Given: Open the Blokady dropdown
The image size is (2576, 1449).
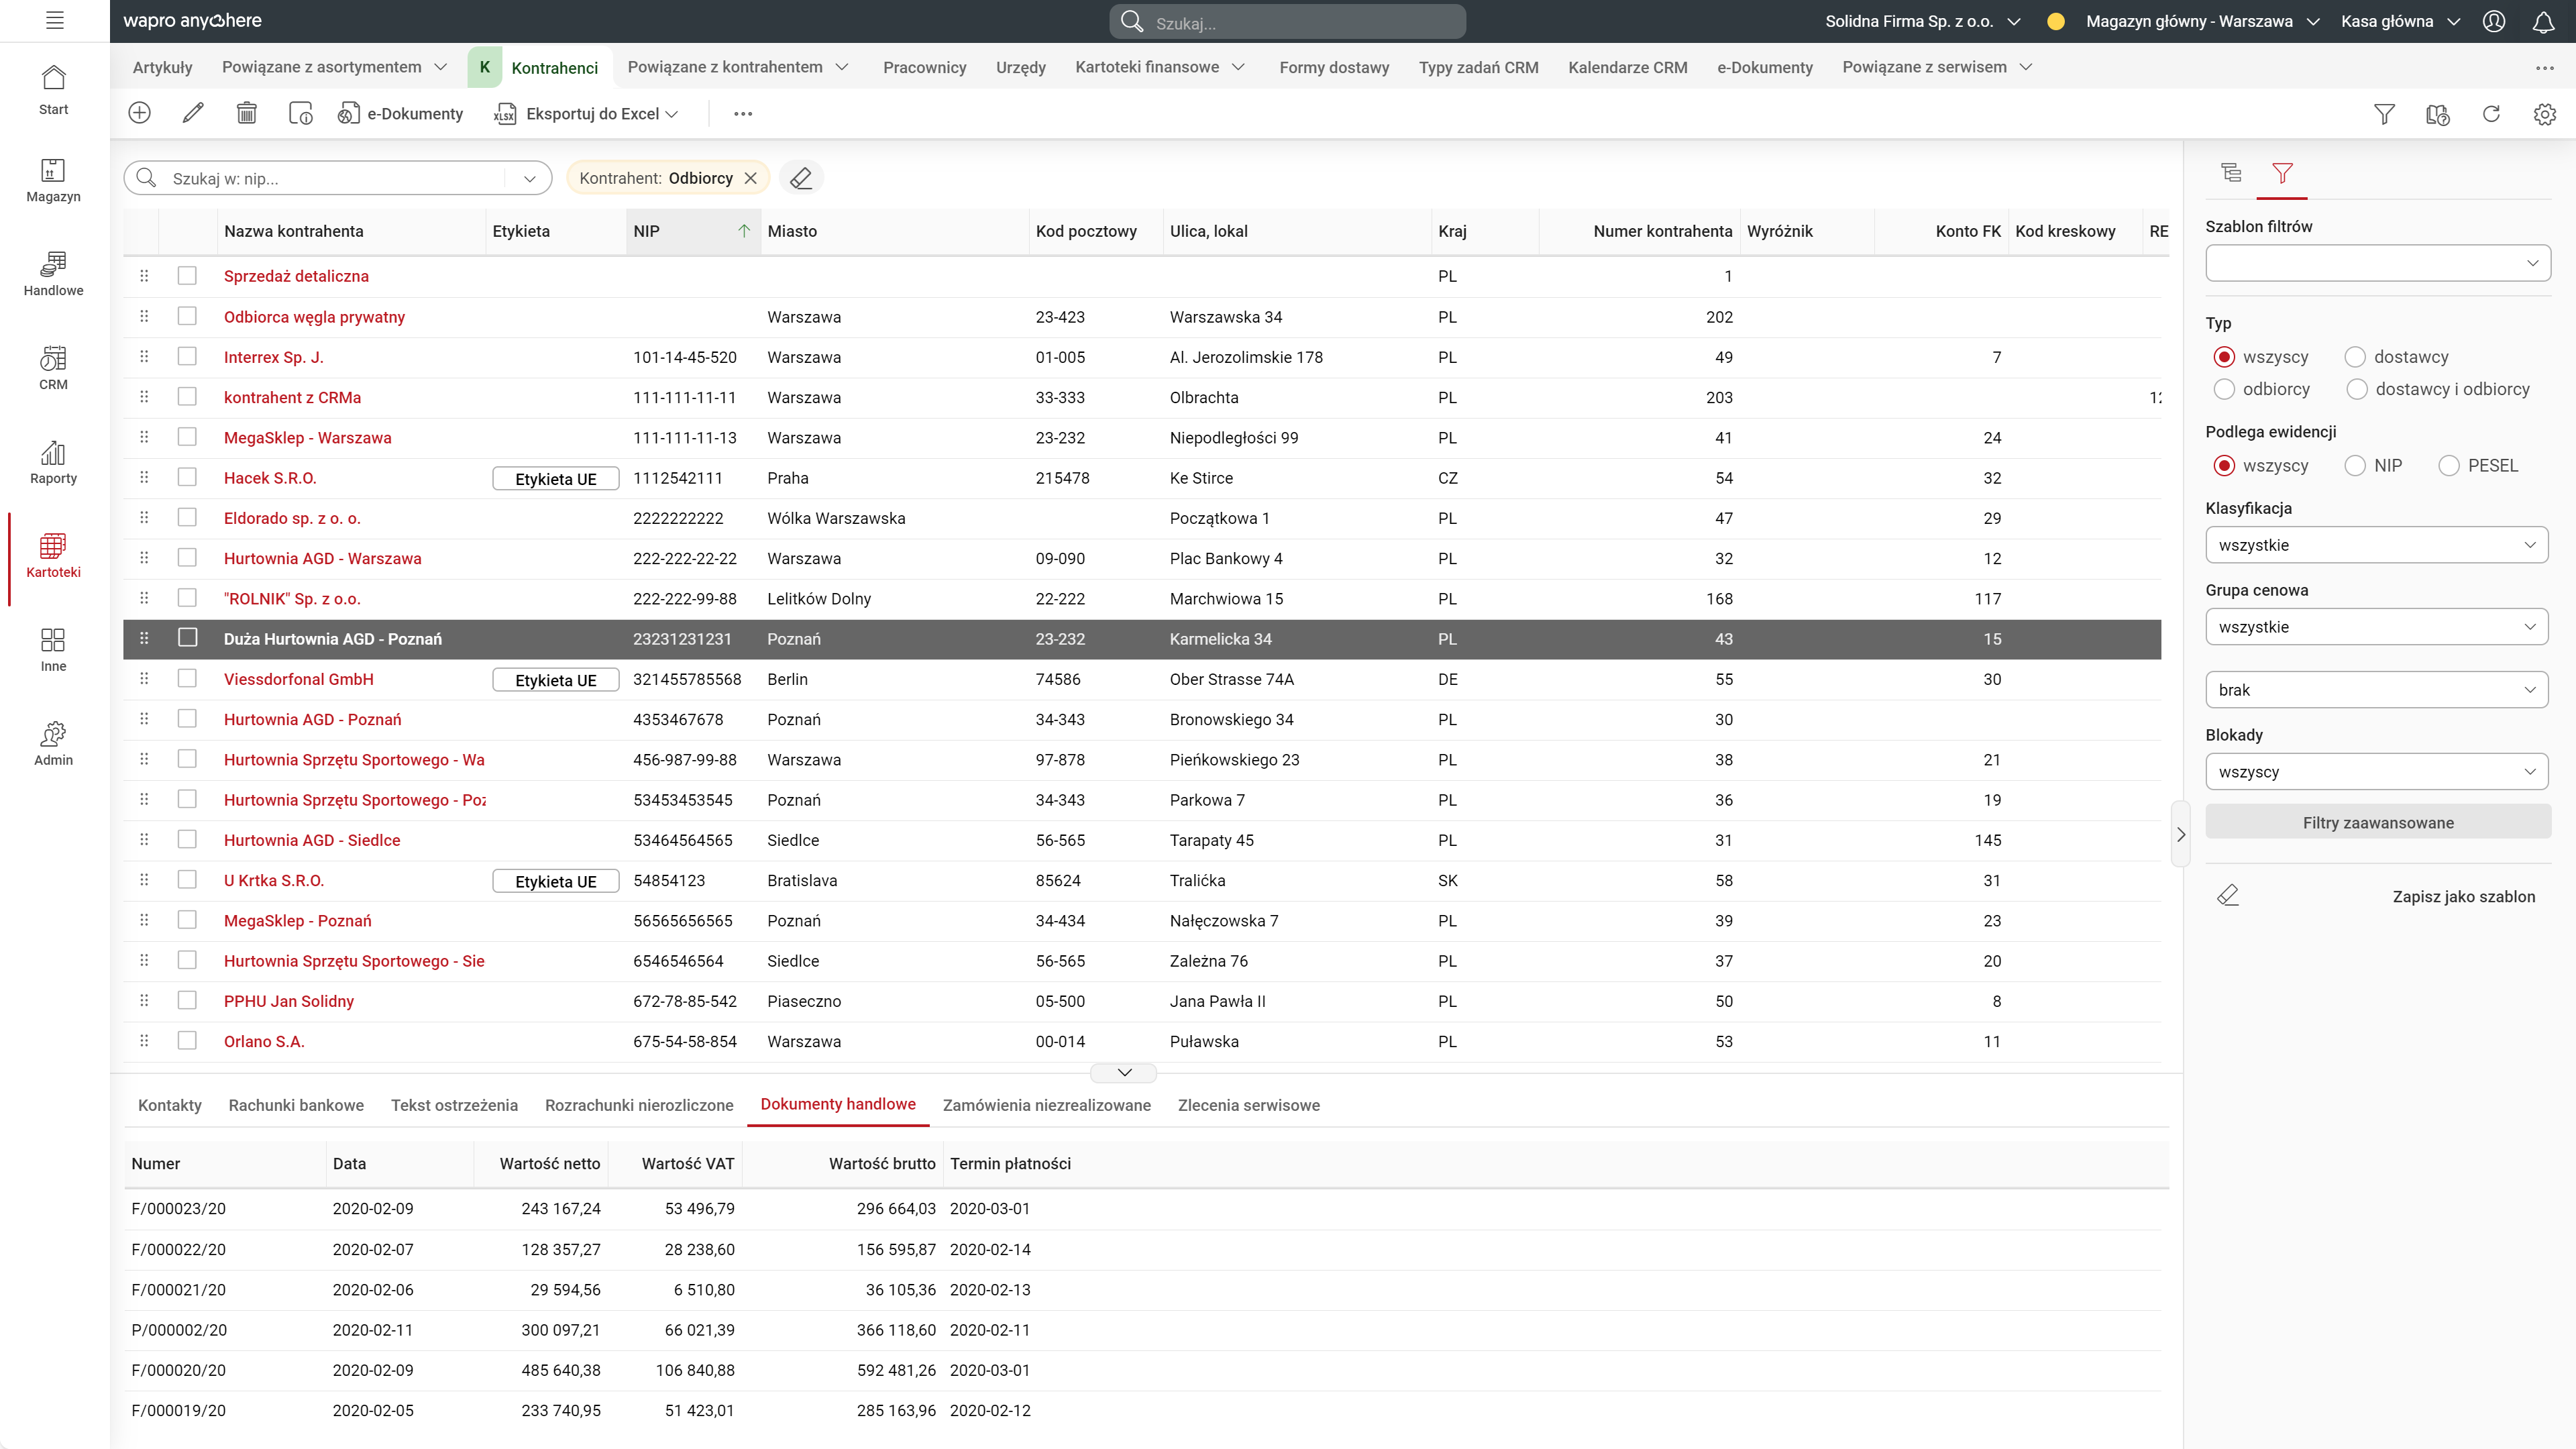Looking at the screenshot, I should [x=2376, y=772].
